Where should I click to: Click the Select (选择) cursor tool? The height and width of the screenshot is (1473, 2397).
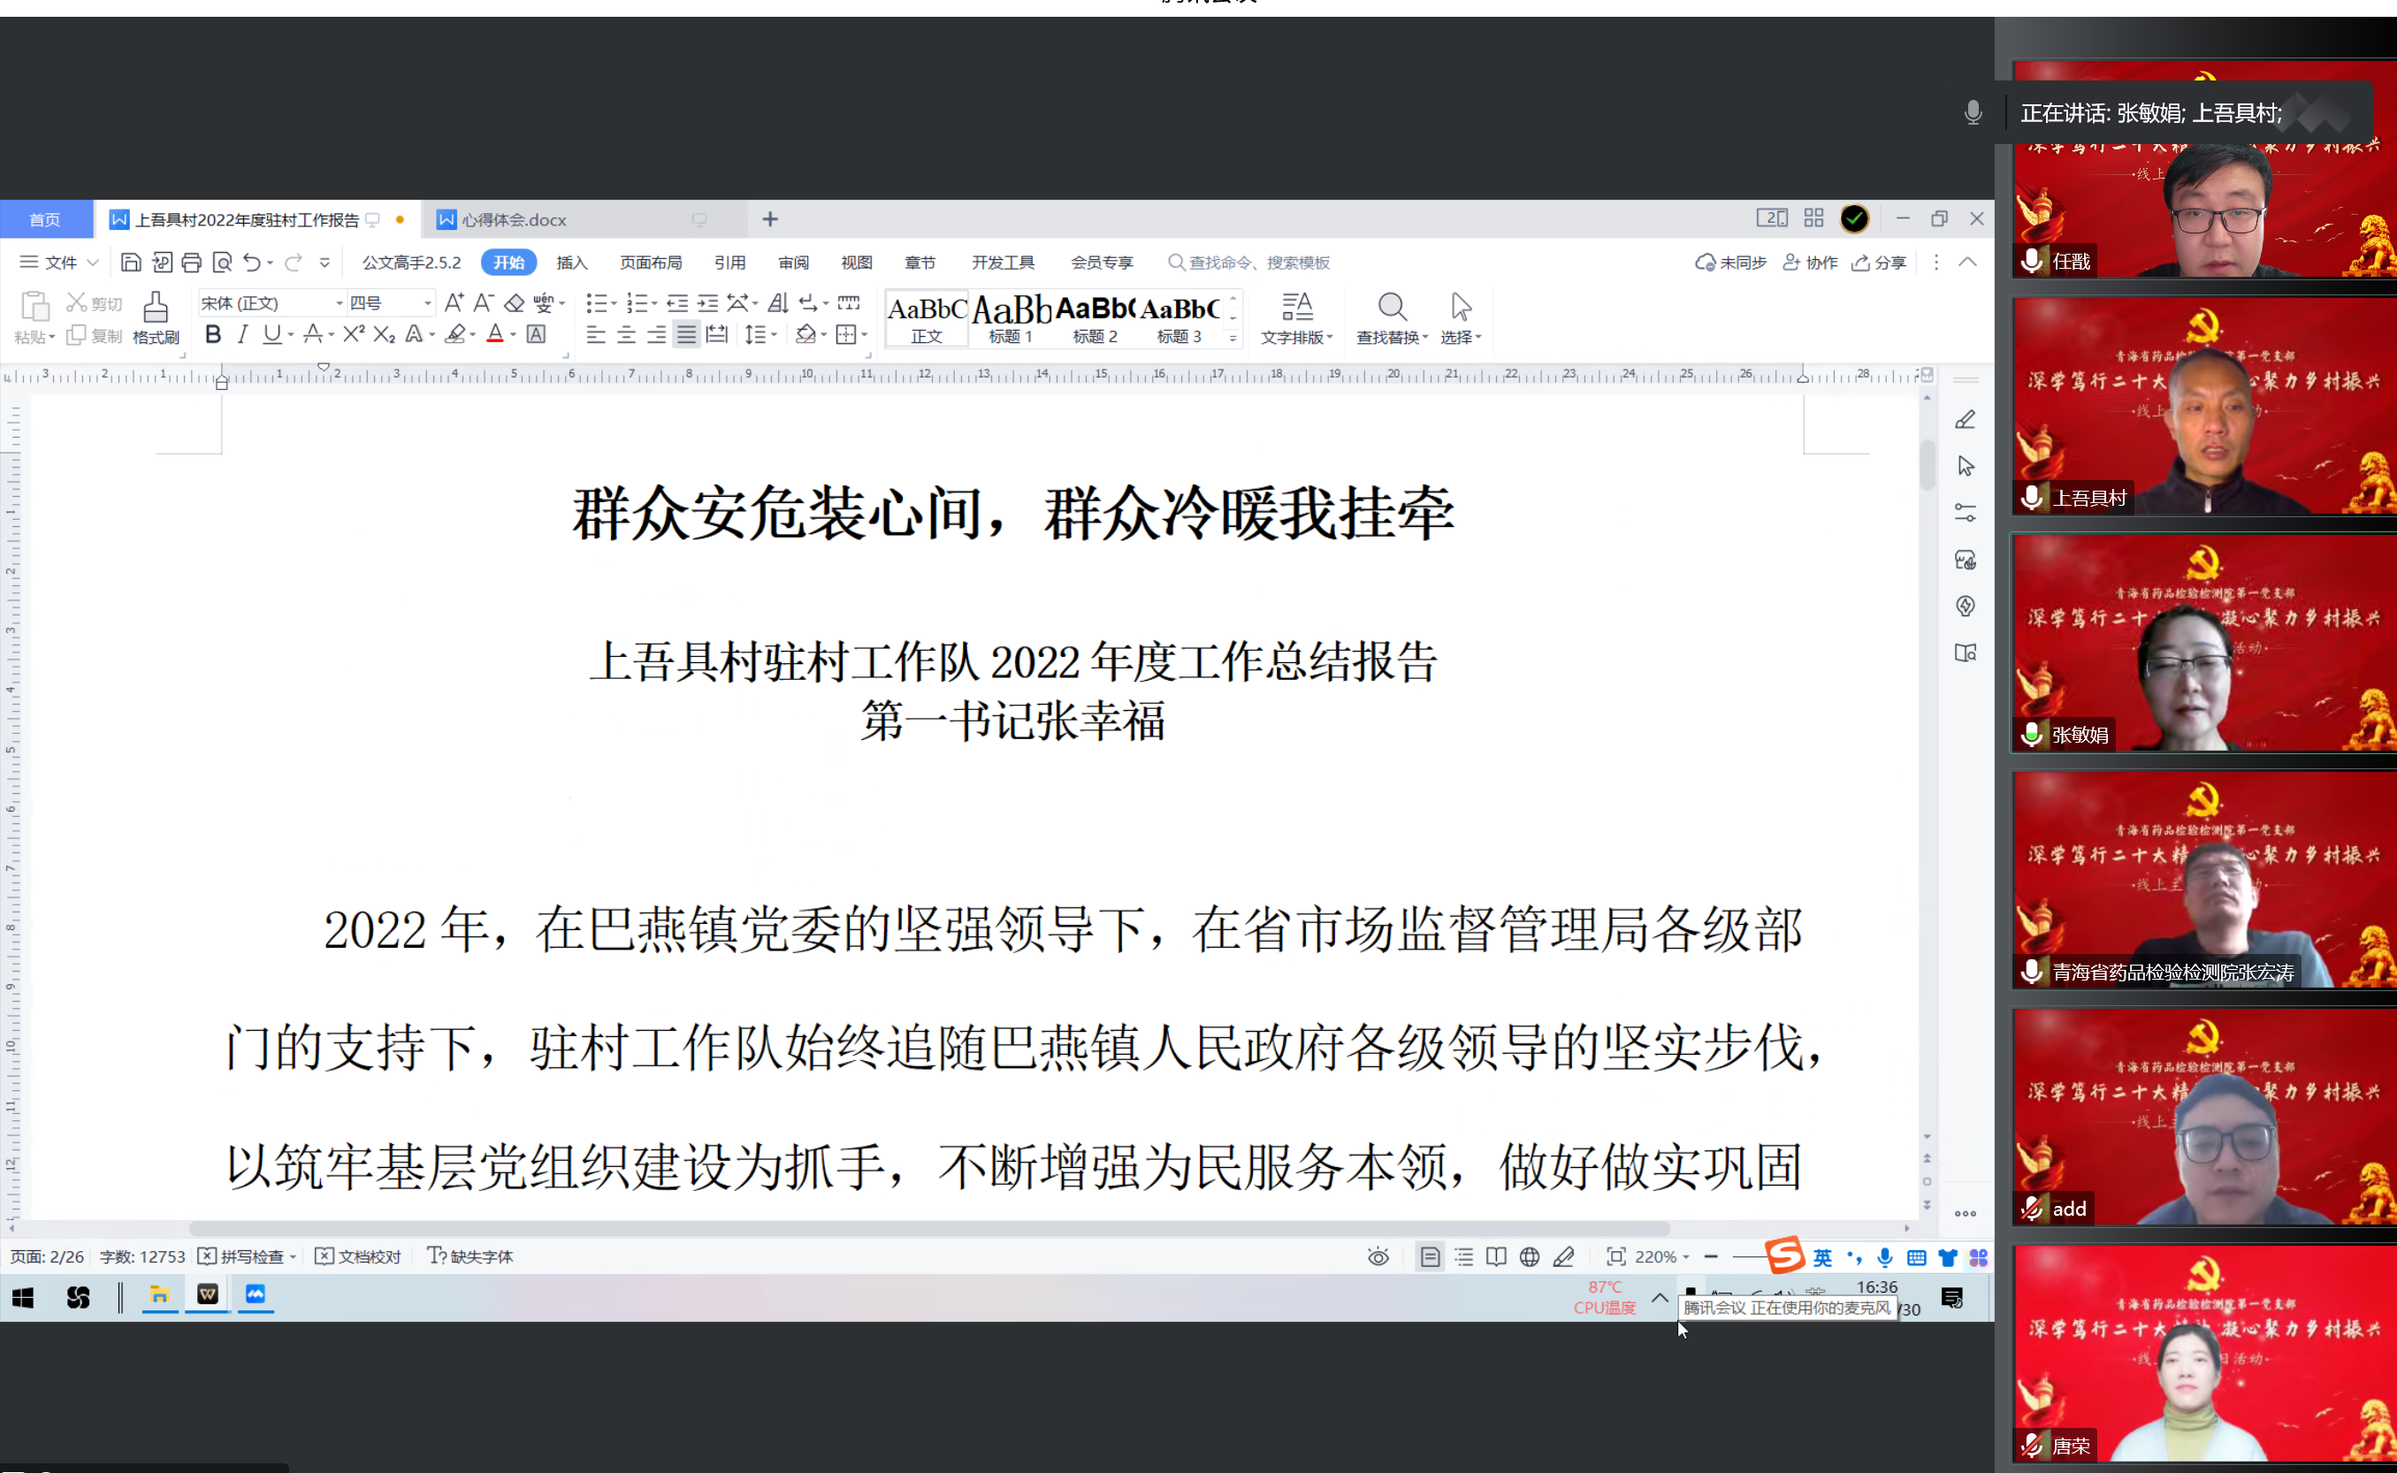(x=1460, y=318)
